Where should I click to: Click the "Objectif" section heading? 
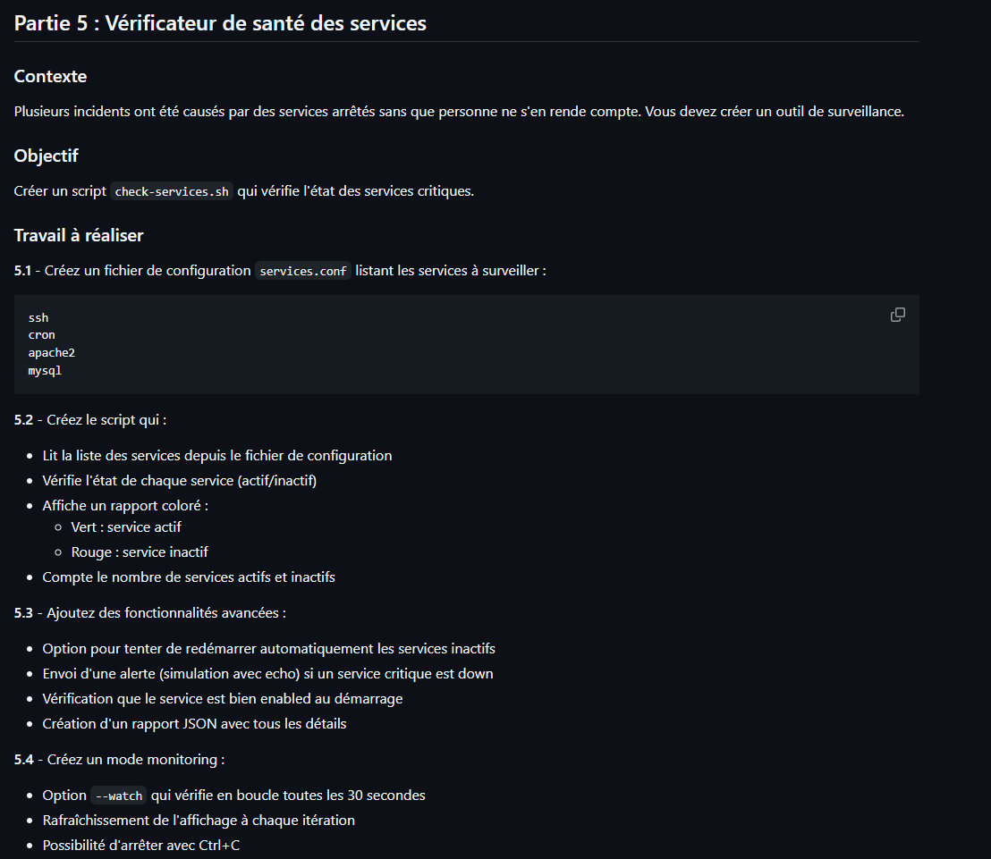coord(46,156)
